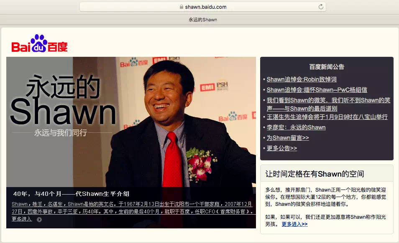The height and width of the screenshot is (243, 399).
Task: Click the lock icon beside shawn.baidu.com
Action: tap(182, 7)
